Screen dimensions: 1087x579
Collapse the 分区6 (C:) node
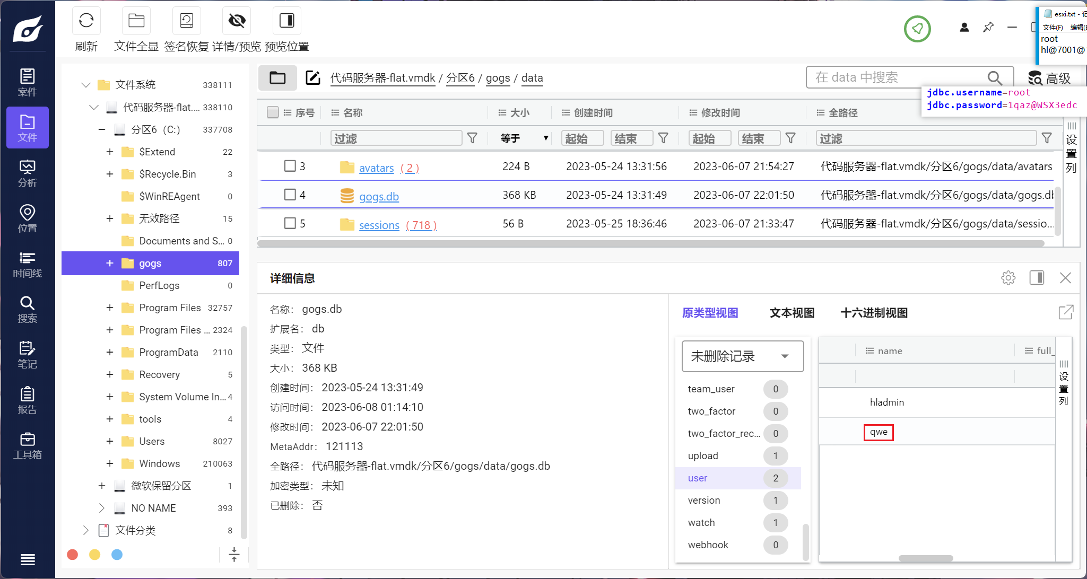pos(102,129)
